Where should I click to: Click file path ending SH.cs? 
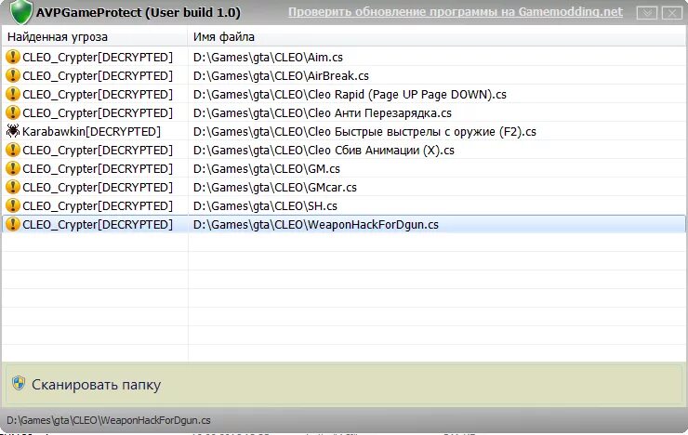click(265, 206)
